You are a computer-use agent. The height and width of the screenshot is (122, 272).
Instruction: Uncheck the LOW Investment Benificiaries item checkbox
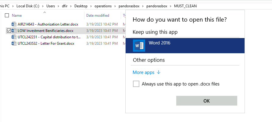click(x=9, y=30)
